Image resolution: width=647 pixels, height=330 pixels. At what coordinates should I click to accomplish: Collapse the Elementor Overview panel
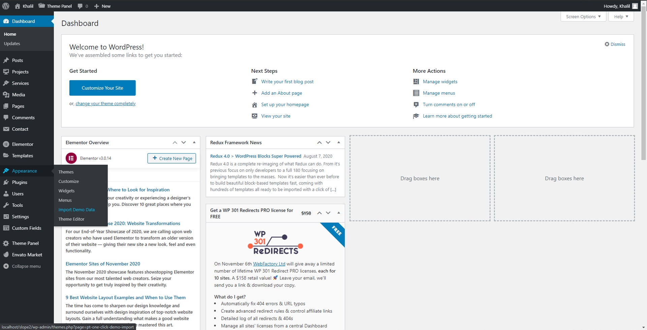click(194, 143)
